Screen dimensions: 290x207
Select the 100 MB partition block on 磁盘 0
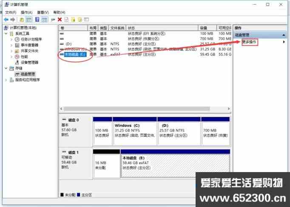click(x=102, y=131)
